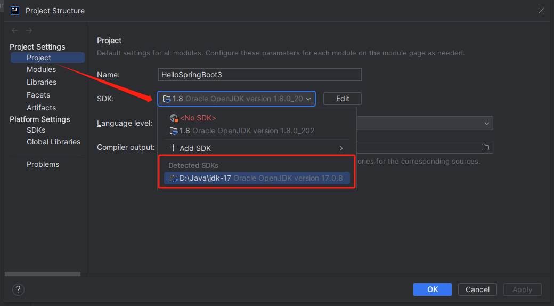The width and height of the screenshot is (554, 306).
Task: Click the JDK icon in SDK combo box
Action: pos(166,99)
